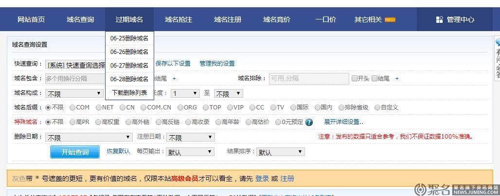Open the 每页输出 dropdown
This screenshot has width=500, height=196.
click(190, 152)
